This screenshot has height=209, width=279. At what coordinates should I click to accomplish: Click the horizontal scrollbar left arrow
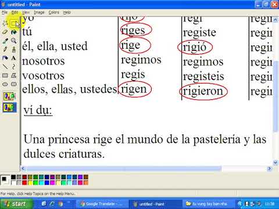point(23,168)
